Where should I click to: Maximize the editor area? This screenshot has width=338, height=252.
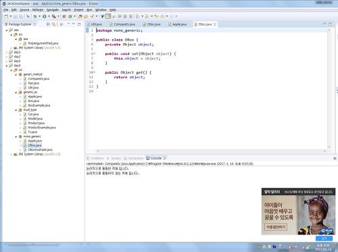pyautogui.click(x=330, y=24)
